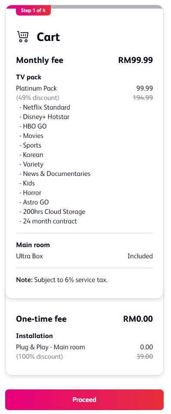Select the Cart heading

click(48, 37)
